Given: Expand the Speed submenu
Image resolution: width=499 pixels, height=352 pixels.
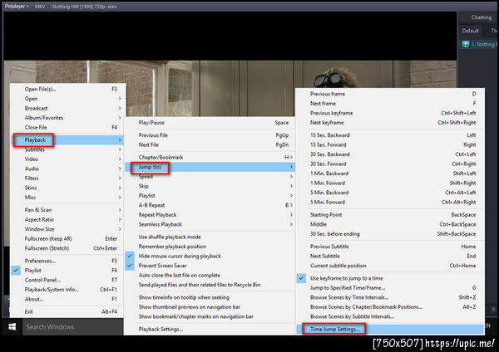Looking at the screenshot, I should coord(210,177).
